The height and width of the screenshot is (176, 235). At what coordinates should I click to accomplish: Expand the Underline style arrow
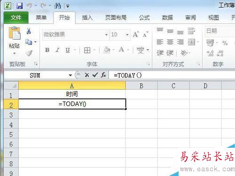pyautogui.click(x=75, y=50)
